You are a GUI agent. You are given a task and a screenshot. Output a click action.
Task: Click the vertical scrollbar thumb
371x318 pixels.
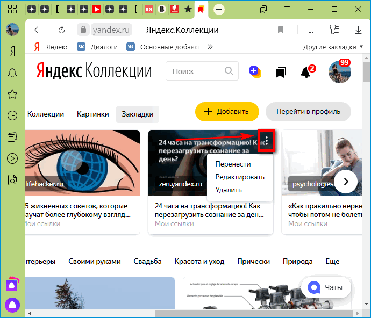[366, 72]
